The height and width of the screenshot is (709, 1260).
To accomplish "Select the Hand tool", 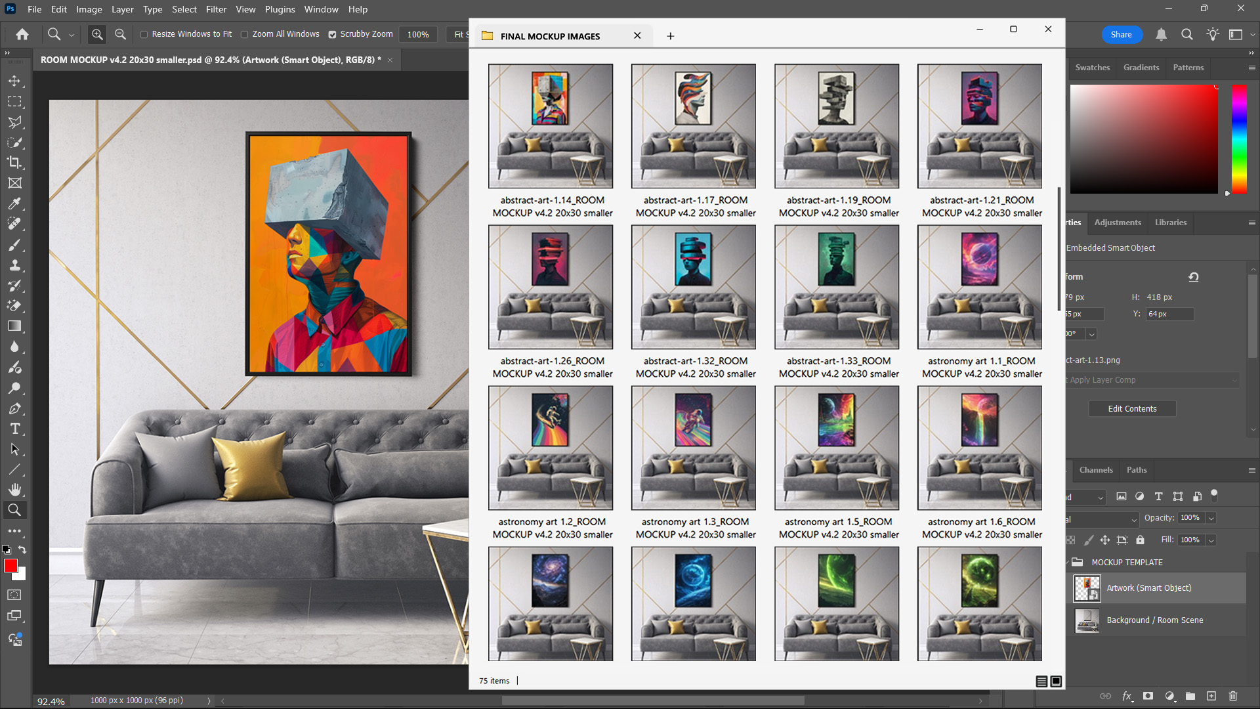I will (14, 490).
